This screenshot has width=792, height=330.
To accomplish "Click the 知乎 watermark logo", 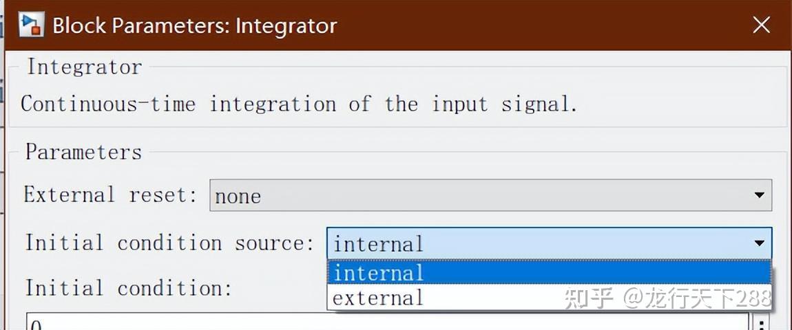I will 588,298.
